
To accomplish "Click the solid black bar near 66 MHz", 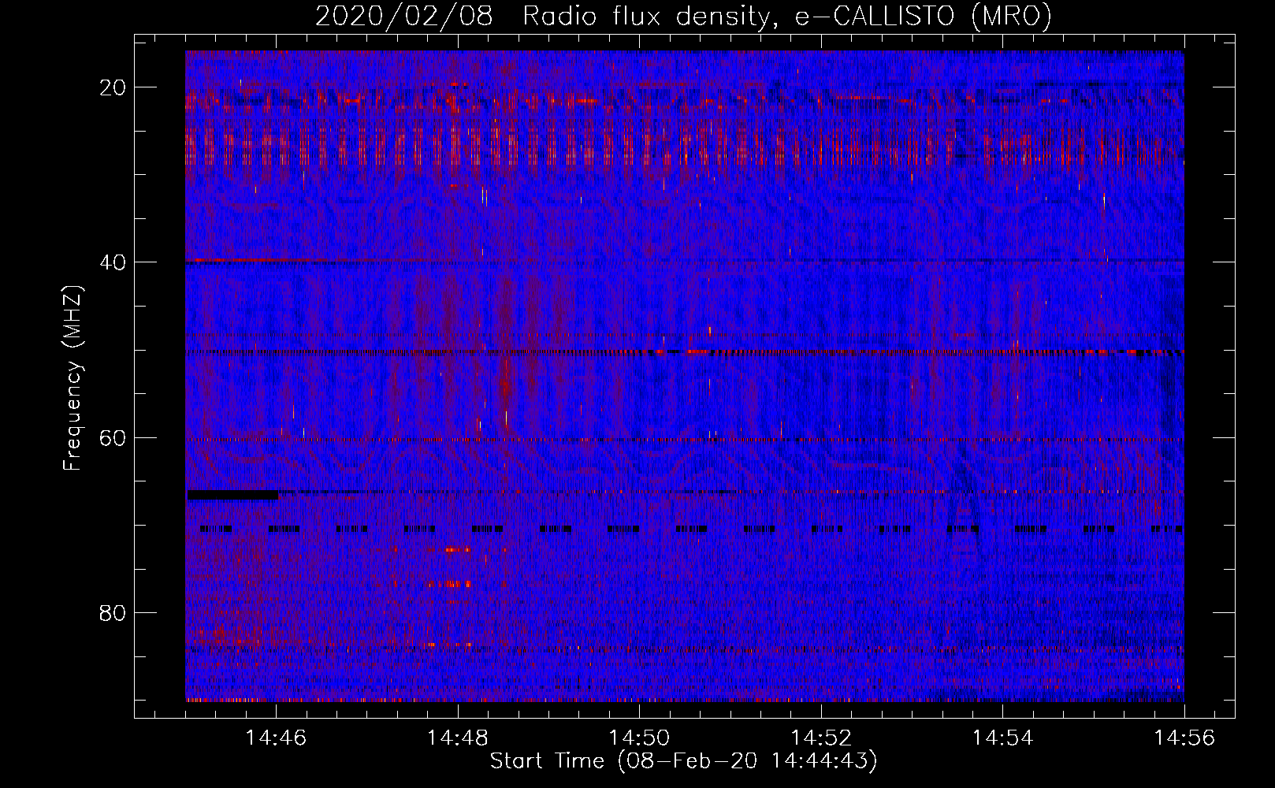I will 233,495.
